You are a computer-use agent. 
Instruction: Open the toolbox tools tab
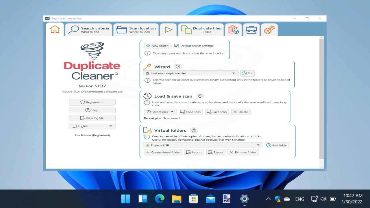pyautogui.click(x=251, y=29)
